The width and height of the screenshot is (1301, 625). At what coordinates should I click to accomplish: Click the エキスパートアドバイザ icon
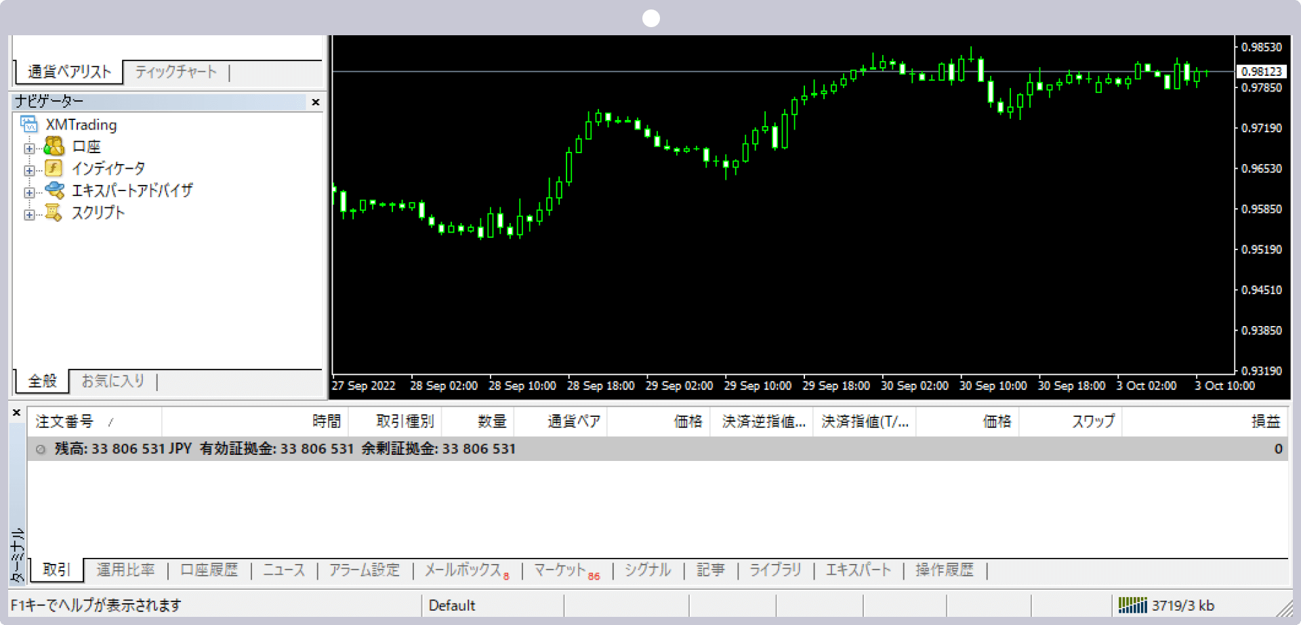click(54, 190)
